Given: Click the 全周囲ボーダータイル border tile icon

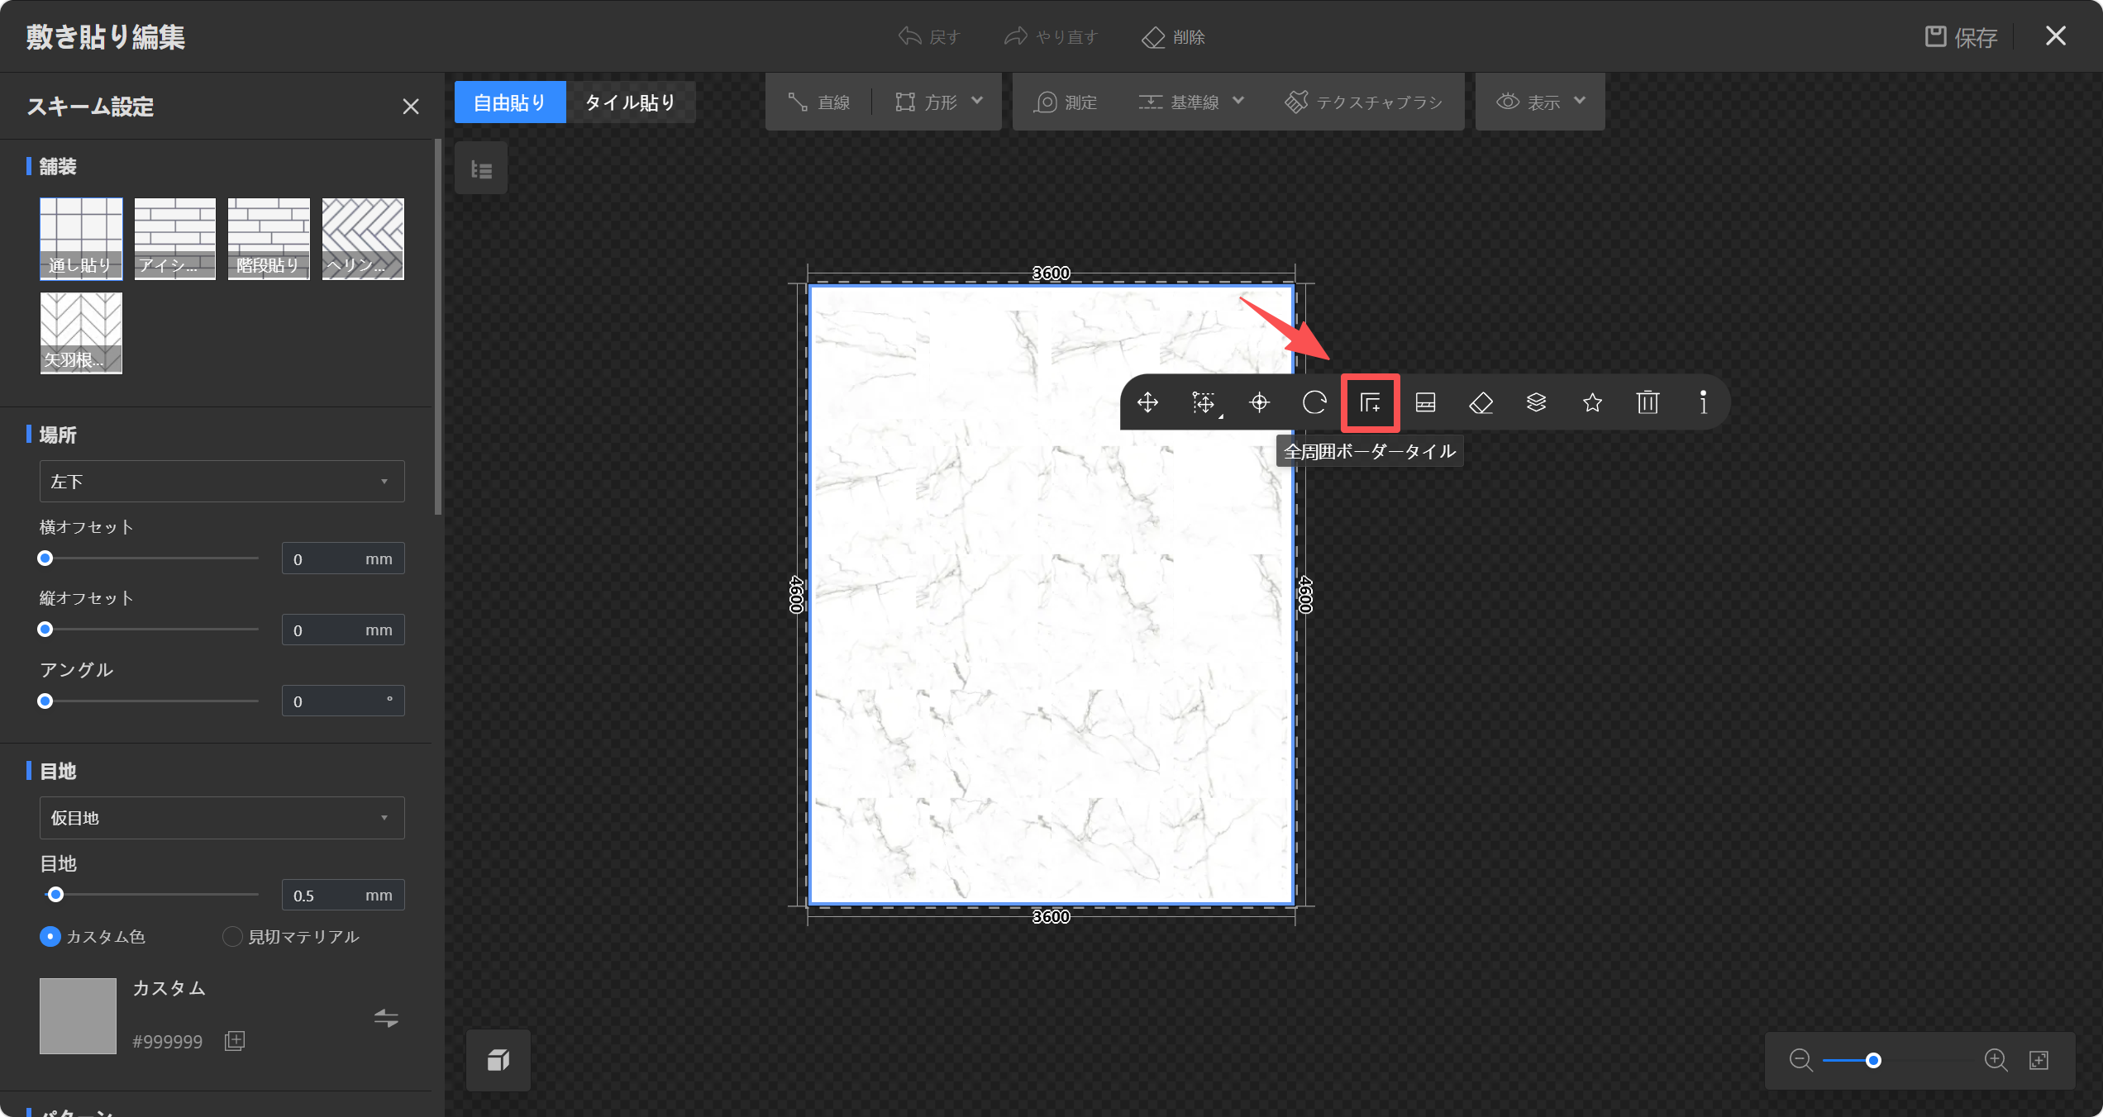Looking at the screenshot, I should tap(1370, 402).
